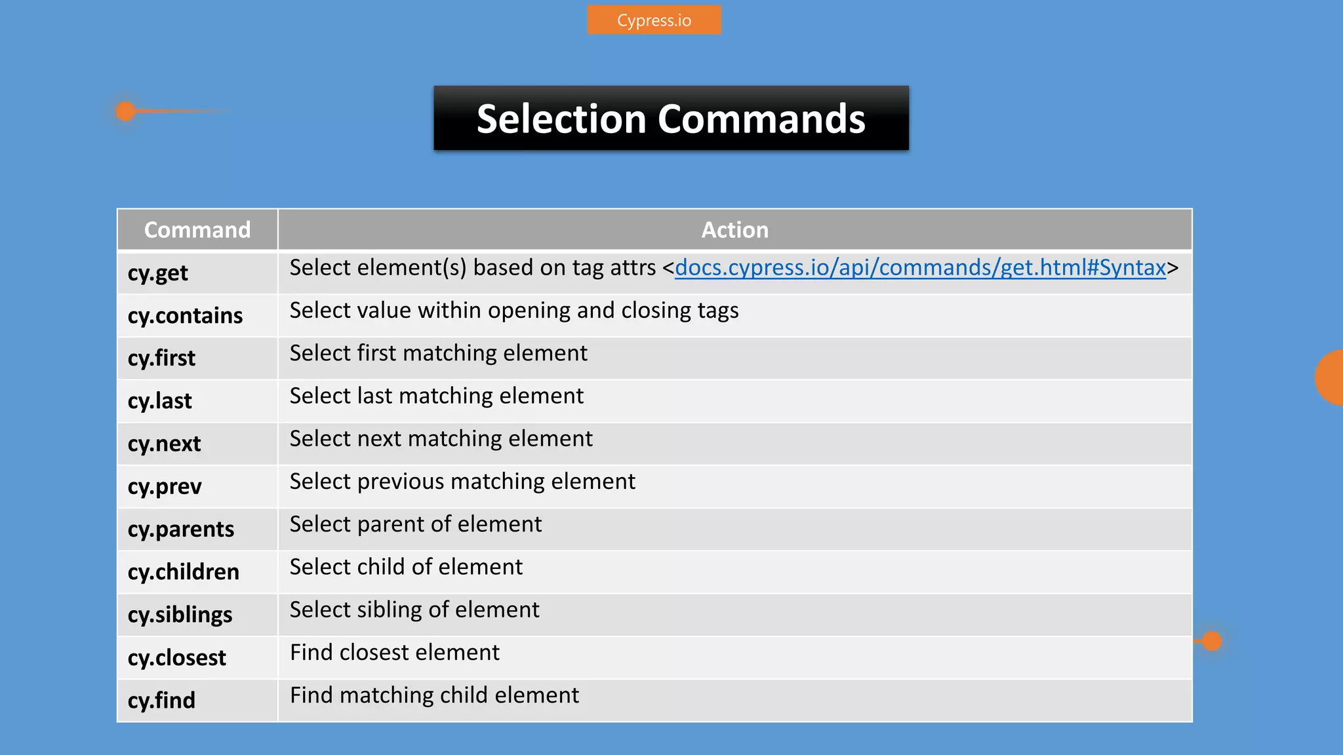
Task: Click the orange dot left of title
Action: tap(125, 111)
